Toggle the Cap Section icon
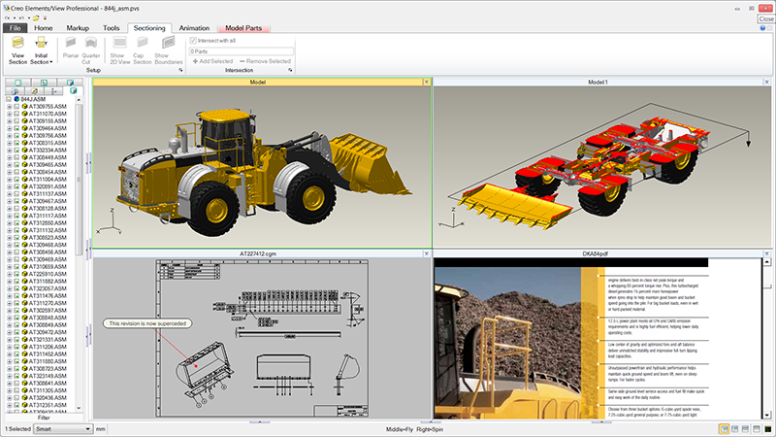Viewport: 776px width, 437px height. pos(140,45)
